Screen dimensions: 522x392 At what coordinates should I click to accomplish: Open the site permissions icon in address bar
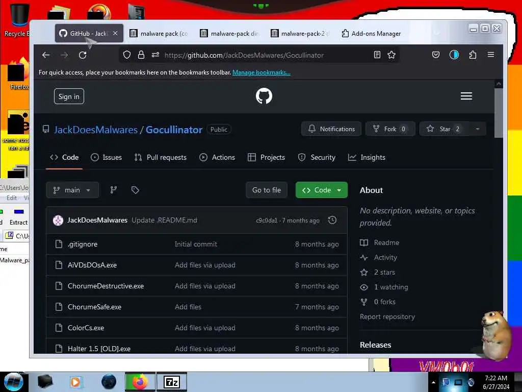tap(155, 55)
